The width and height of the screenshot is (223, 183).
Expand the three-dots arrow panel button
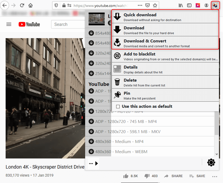(x=93, y=163)
